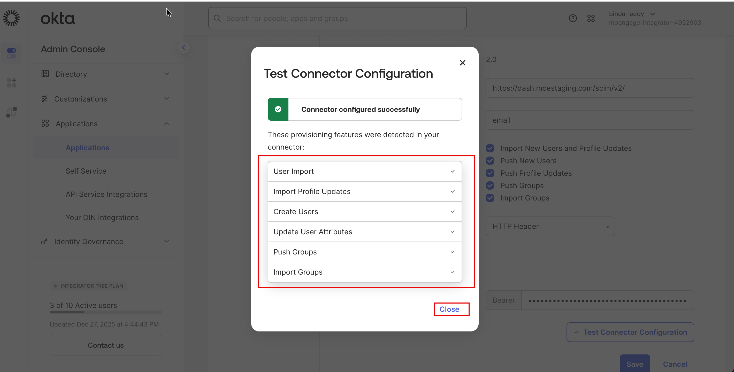Click the search magnifier icon
The height and width of the screenshot is (372, 734).
[217, 18]
